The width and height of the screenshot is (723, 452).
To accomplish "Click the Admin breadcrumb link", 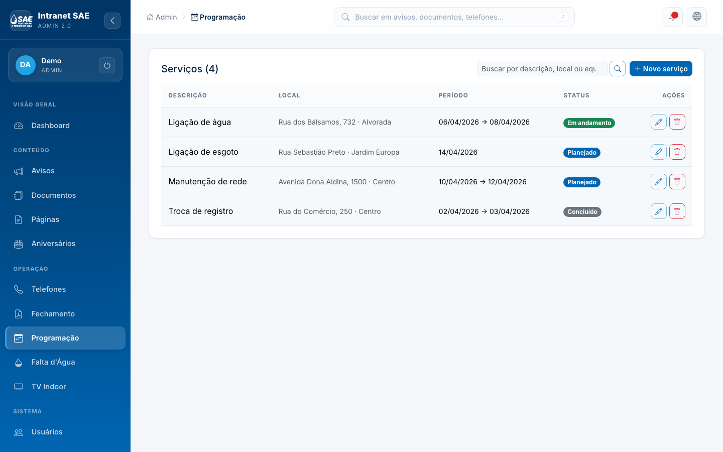I will click(x=162, y=17).
